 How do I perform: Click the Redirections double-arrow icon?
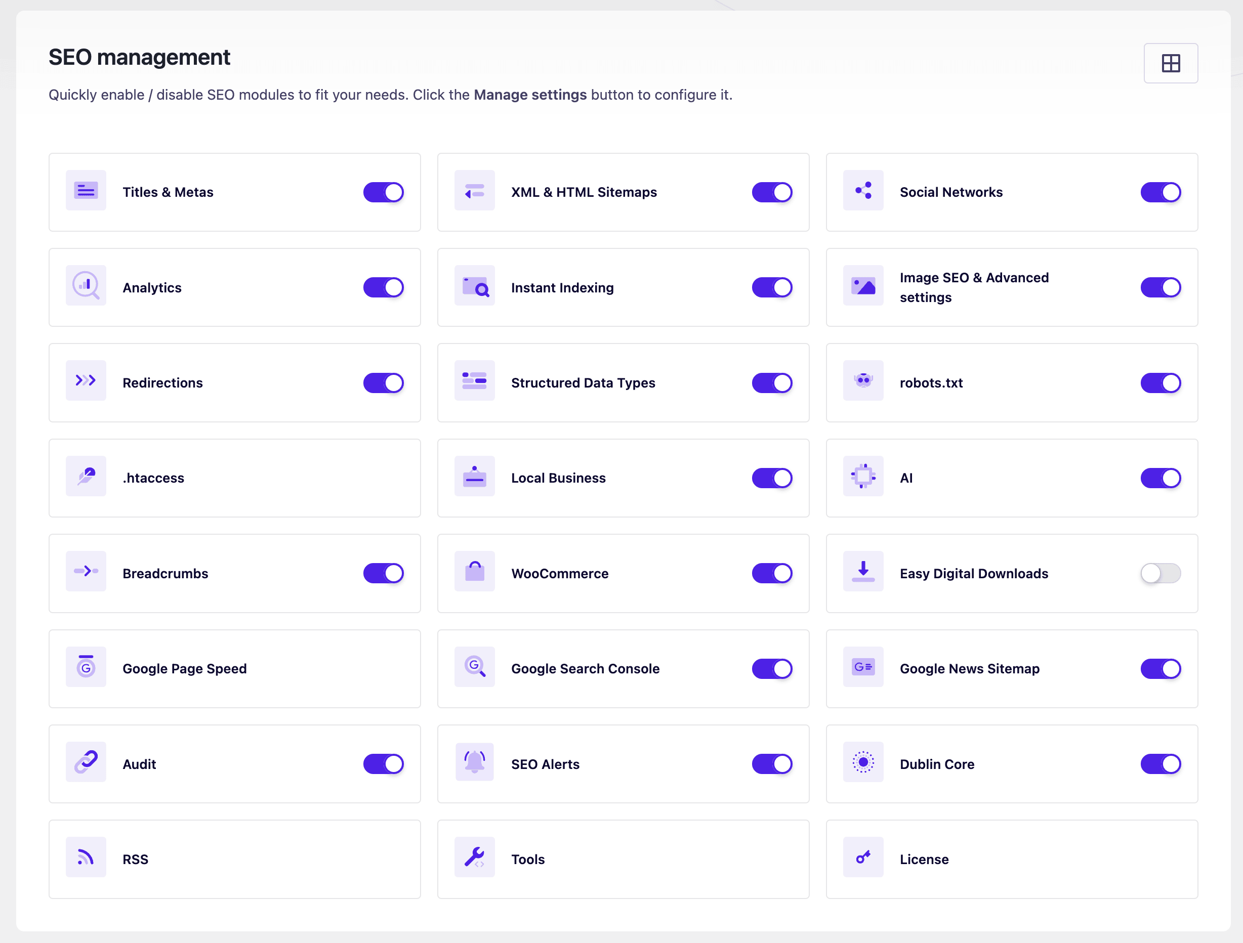[x=86, y=381]
